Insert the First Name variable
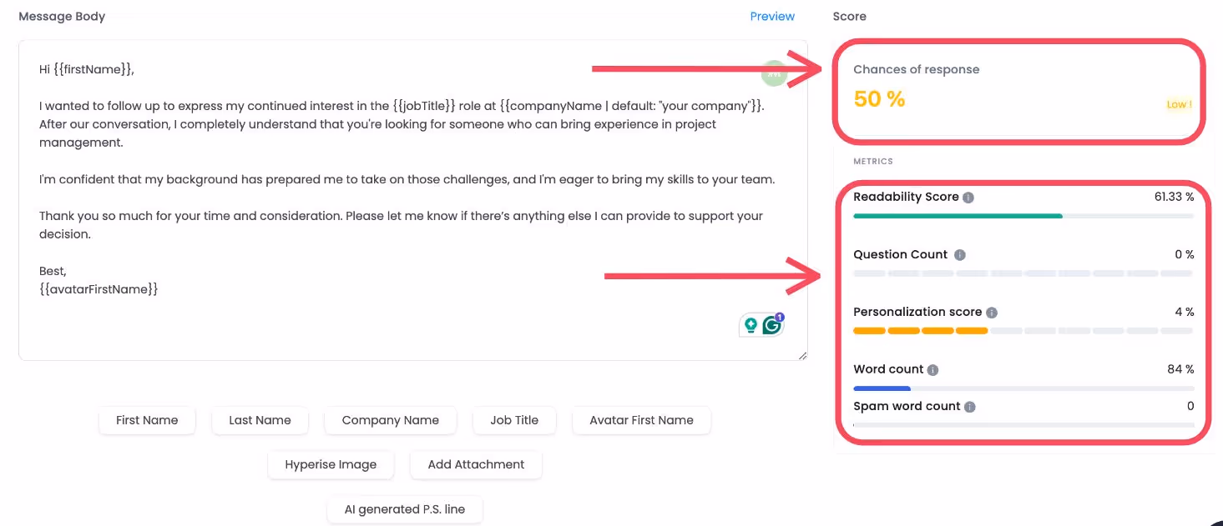 (x=147, y=420)
